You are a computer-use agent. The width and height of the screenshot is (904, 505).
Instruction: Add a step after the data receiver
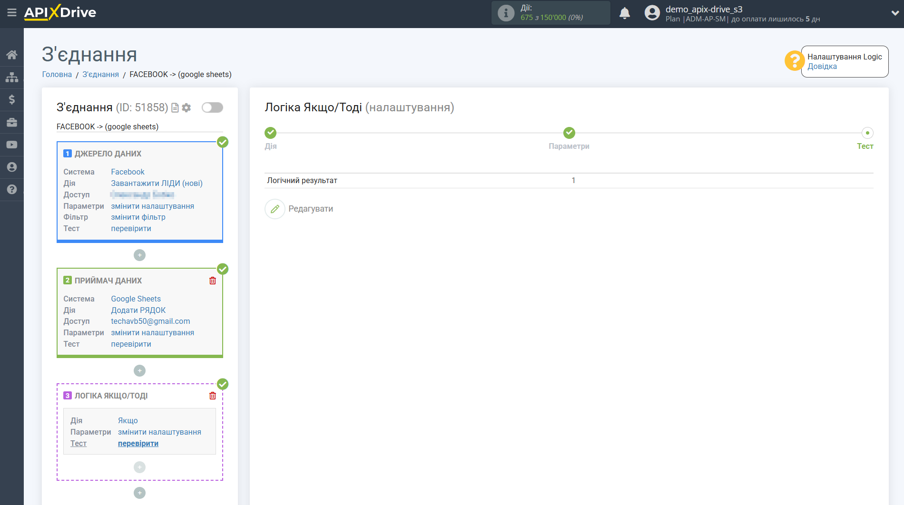click(x=139, y=371)
